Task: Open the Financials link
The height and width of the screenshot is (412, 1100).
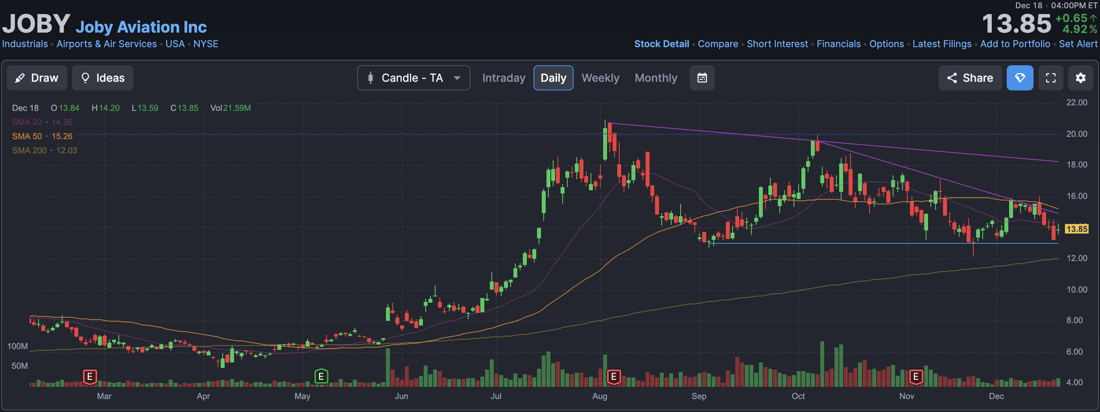Action: point(839,44)
